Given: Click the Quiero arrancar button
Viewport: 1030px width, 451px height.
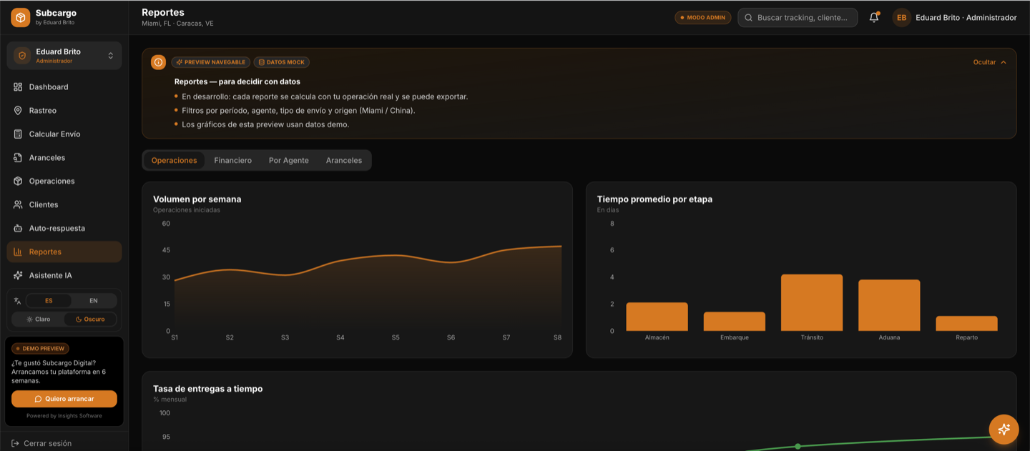Looking at the screenshot, I should (64, 399).
